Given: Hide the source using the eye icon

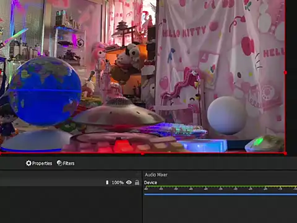Looking at the screenshot, I should click(x=129, y=182).
